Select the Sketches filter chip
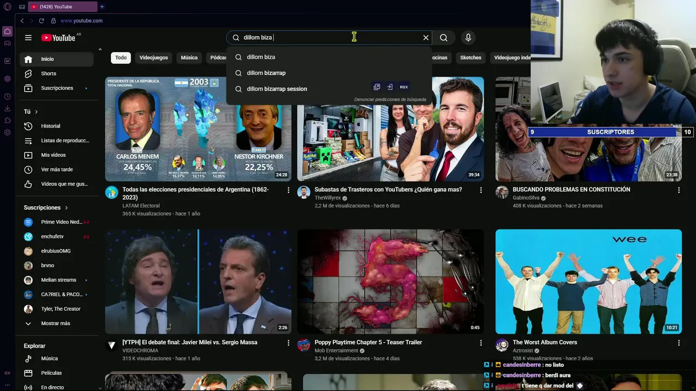 (471, 58)
